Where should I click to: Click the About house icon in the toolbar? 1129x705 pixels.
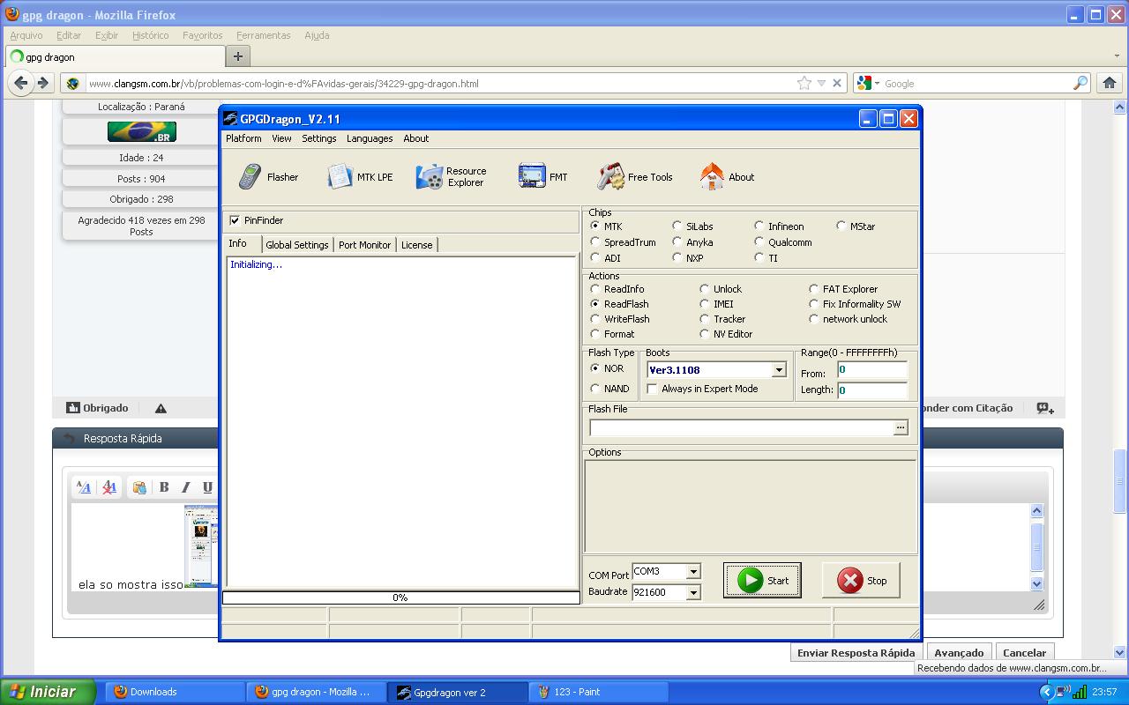[712, 177]
